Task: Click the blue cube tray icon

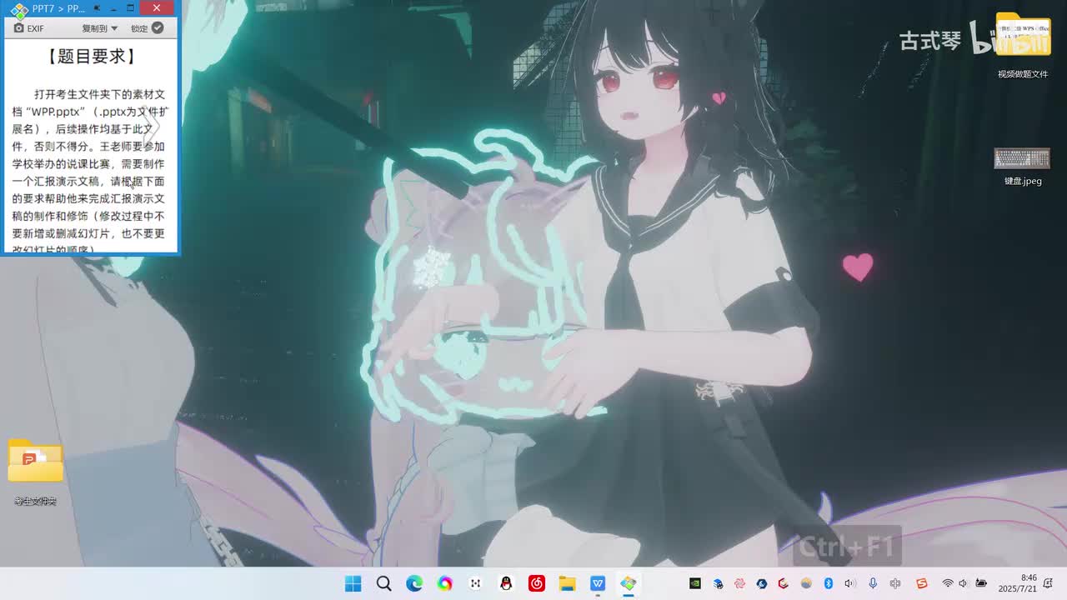Action: (718, 583)
